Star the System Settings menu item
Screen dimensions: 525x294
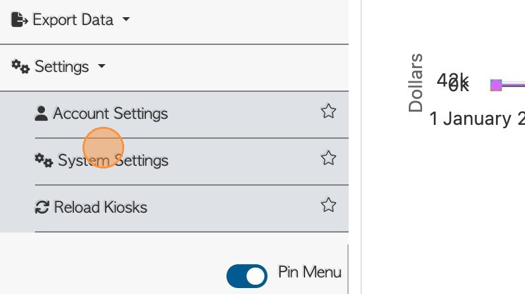[328, 159]
